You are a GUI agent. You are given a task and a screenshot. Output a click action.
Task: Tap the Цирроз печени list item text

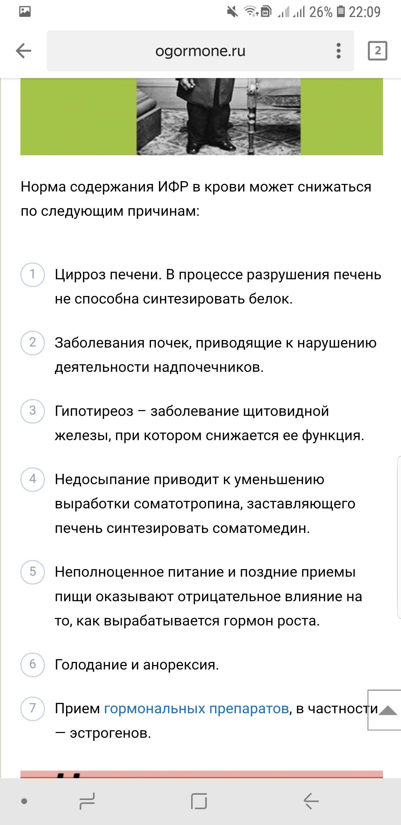pos(217,287)
